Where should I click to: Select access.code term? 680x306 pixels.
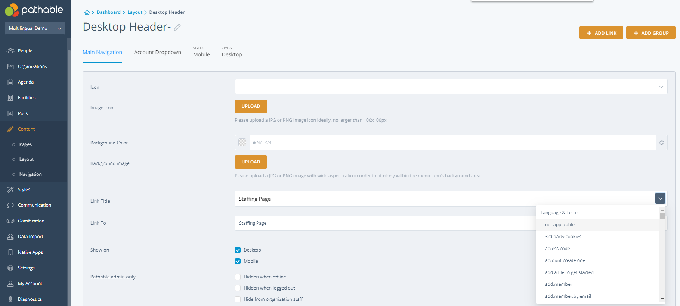click(x=597, y=249)
